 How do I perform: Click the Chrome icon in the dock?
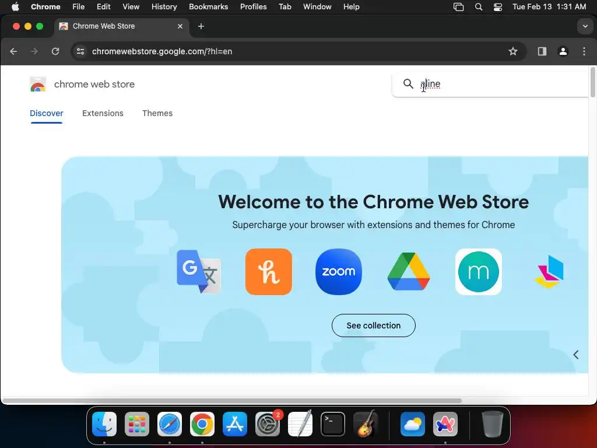[x=202, y=424]
